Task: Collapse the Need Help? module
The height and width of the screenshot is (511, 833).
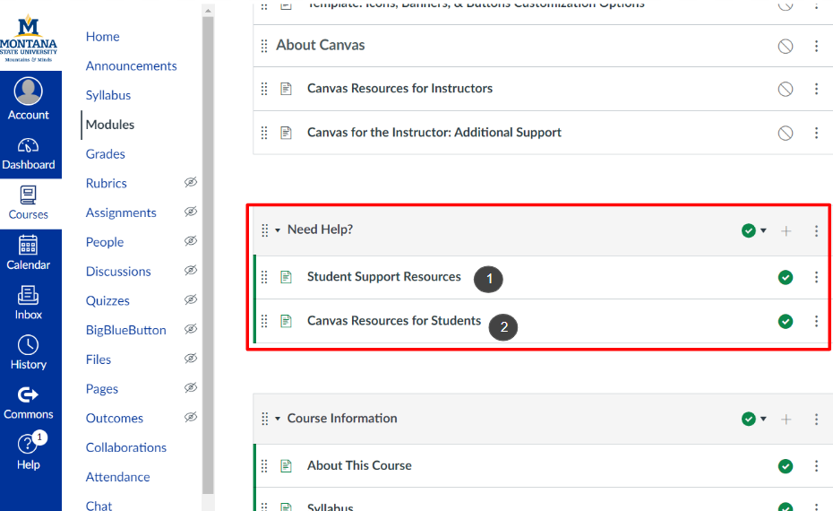Action: coord(278,230)
